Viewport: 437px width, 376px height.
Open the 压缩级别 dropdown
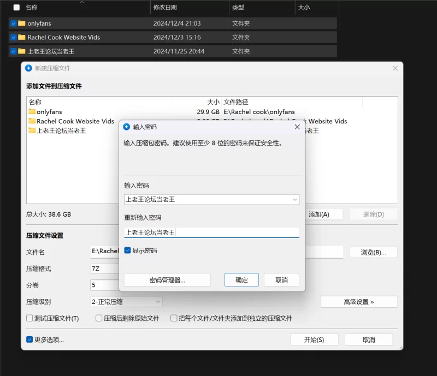[158, 302]
